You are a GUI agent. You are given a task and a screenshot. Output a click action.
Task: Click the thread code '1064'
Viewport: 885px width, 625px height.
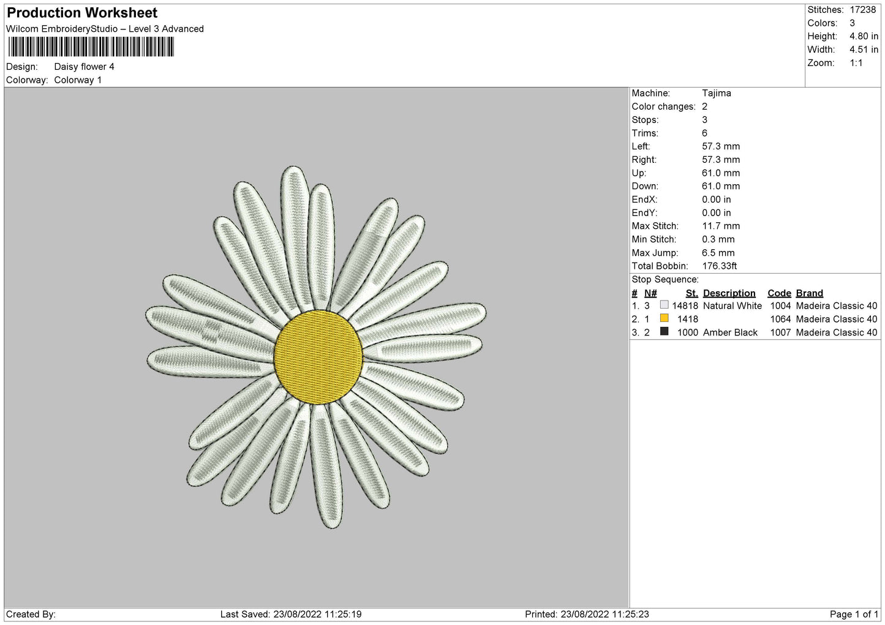(780, 319)
